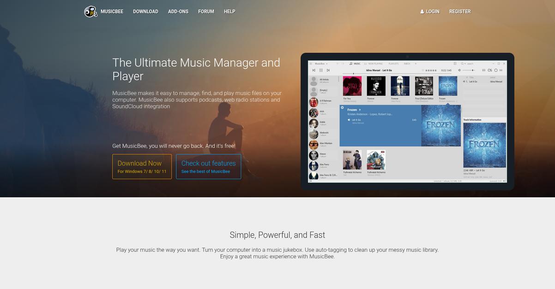Open the MusicBee dropdown in app preview
555x289 pixels.
[x=321, y=64]
